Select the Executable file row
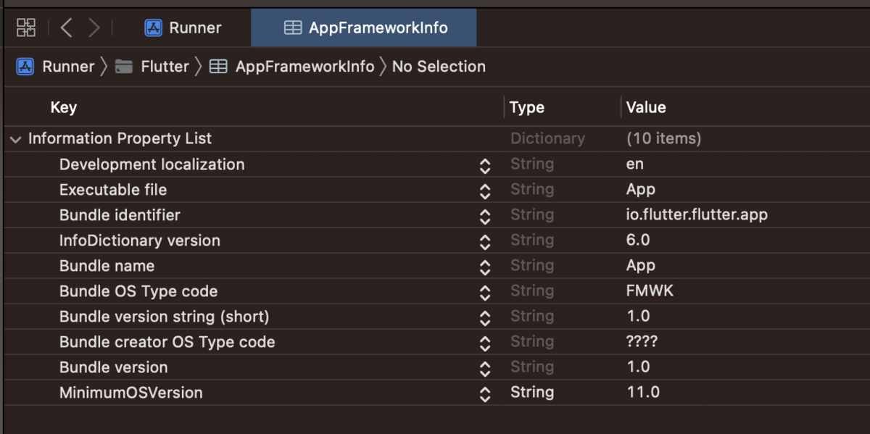Image resolution: width=870 pixels, height=434 pixels. [x=113, y=190]
